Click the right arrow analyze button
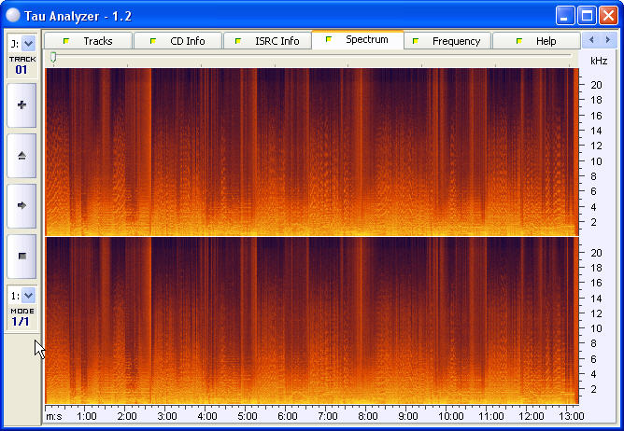 (22, 204)
